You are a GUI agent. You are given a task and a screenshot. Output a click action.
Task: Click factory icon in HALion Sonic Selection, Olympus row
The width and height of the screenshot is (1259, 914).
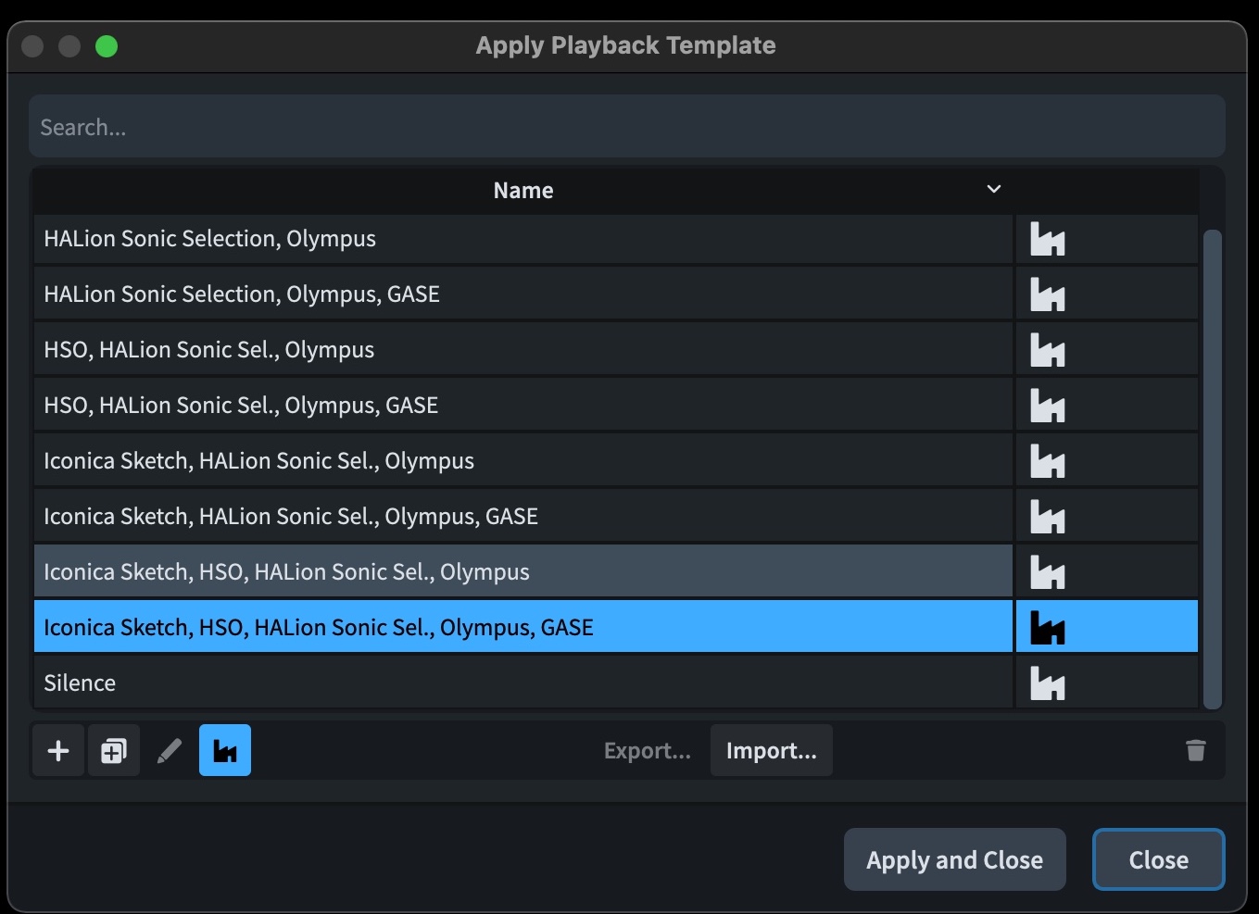tap(1048, 239)
